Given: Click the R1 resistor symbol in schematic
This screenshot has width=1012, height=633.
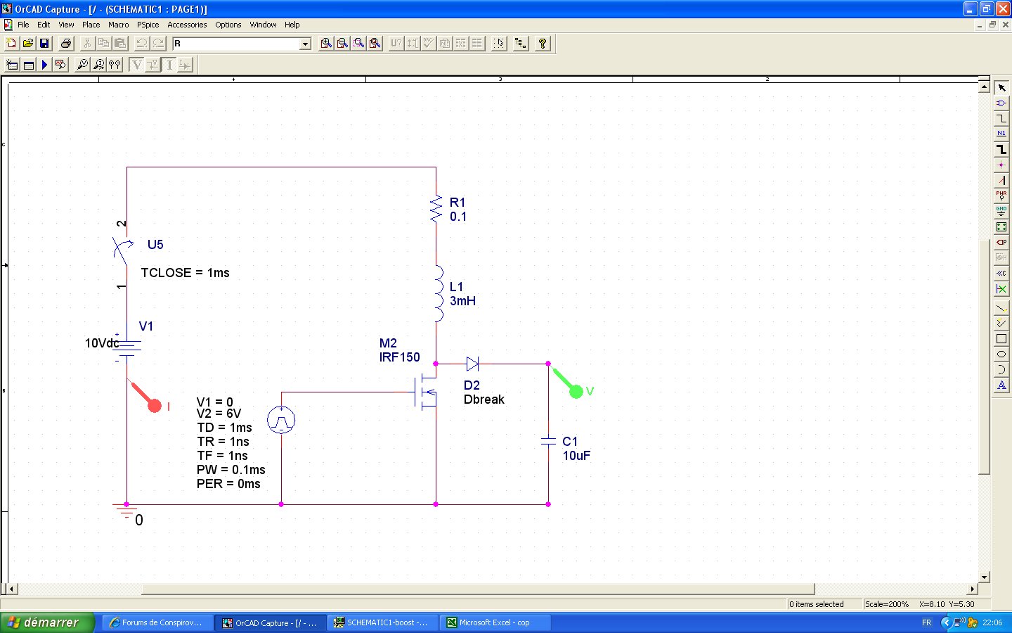Looking at the screenshot, I should tap(436, 209).
